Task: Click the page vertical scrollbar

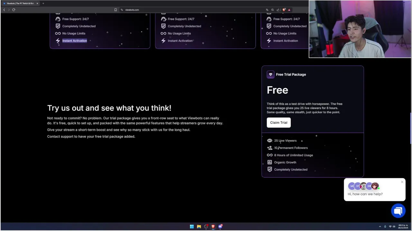Action: pos(410,128)
